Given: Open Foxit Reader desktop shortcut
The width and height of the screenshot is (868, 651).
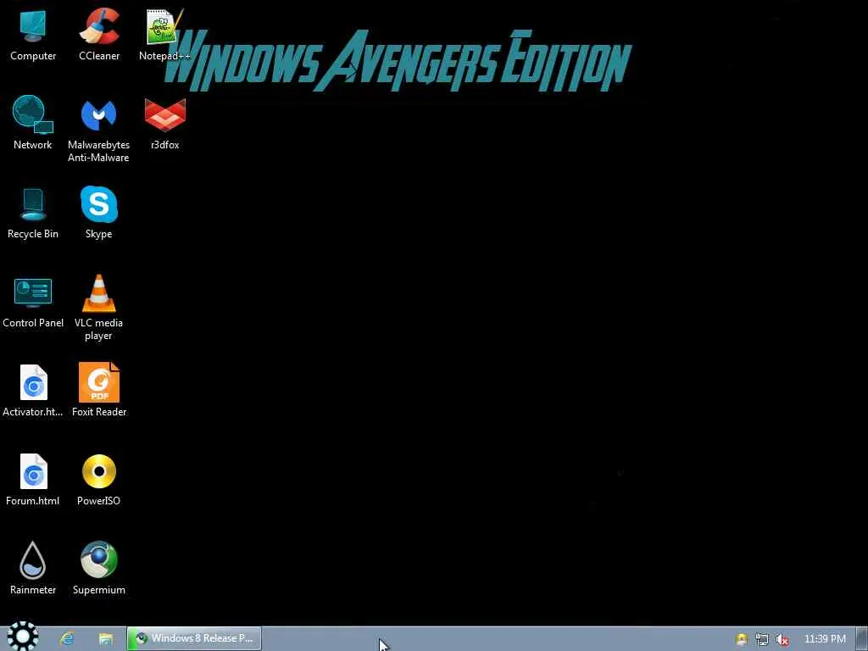Looking at the screenshot, I should pos(99,390).
